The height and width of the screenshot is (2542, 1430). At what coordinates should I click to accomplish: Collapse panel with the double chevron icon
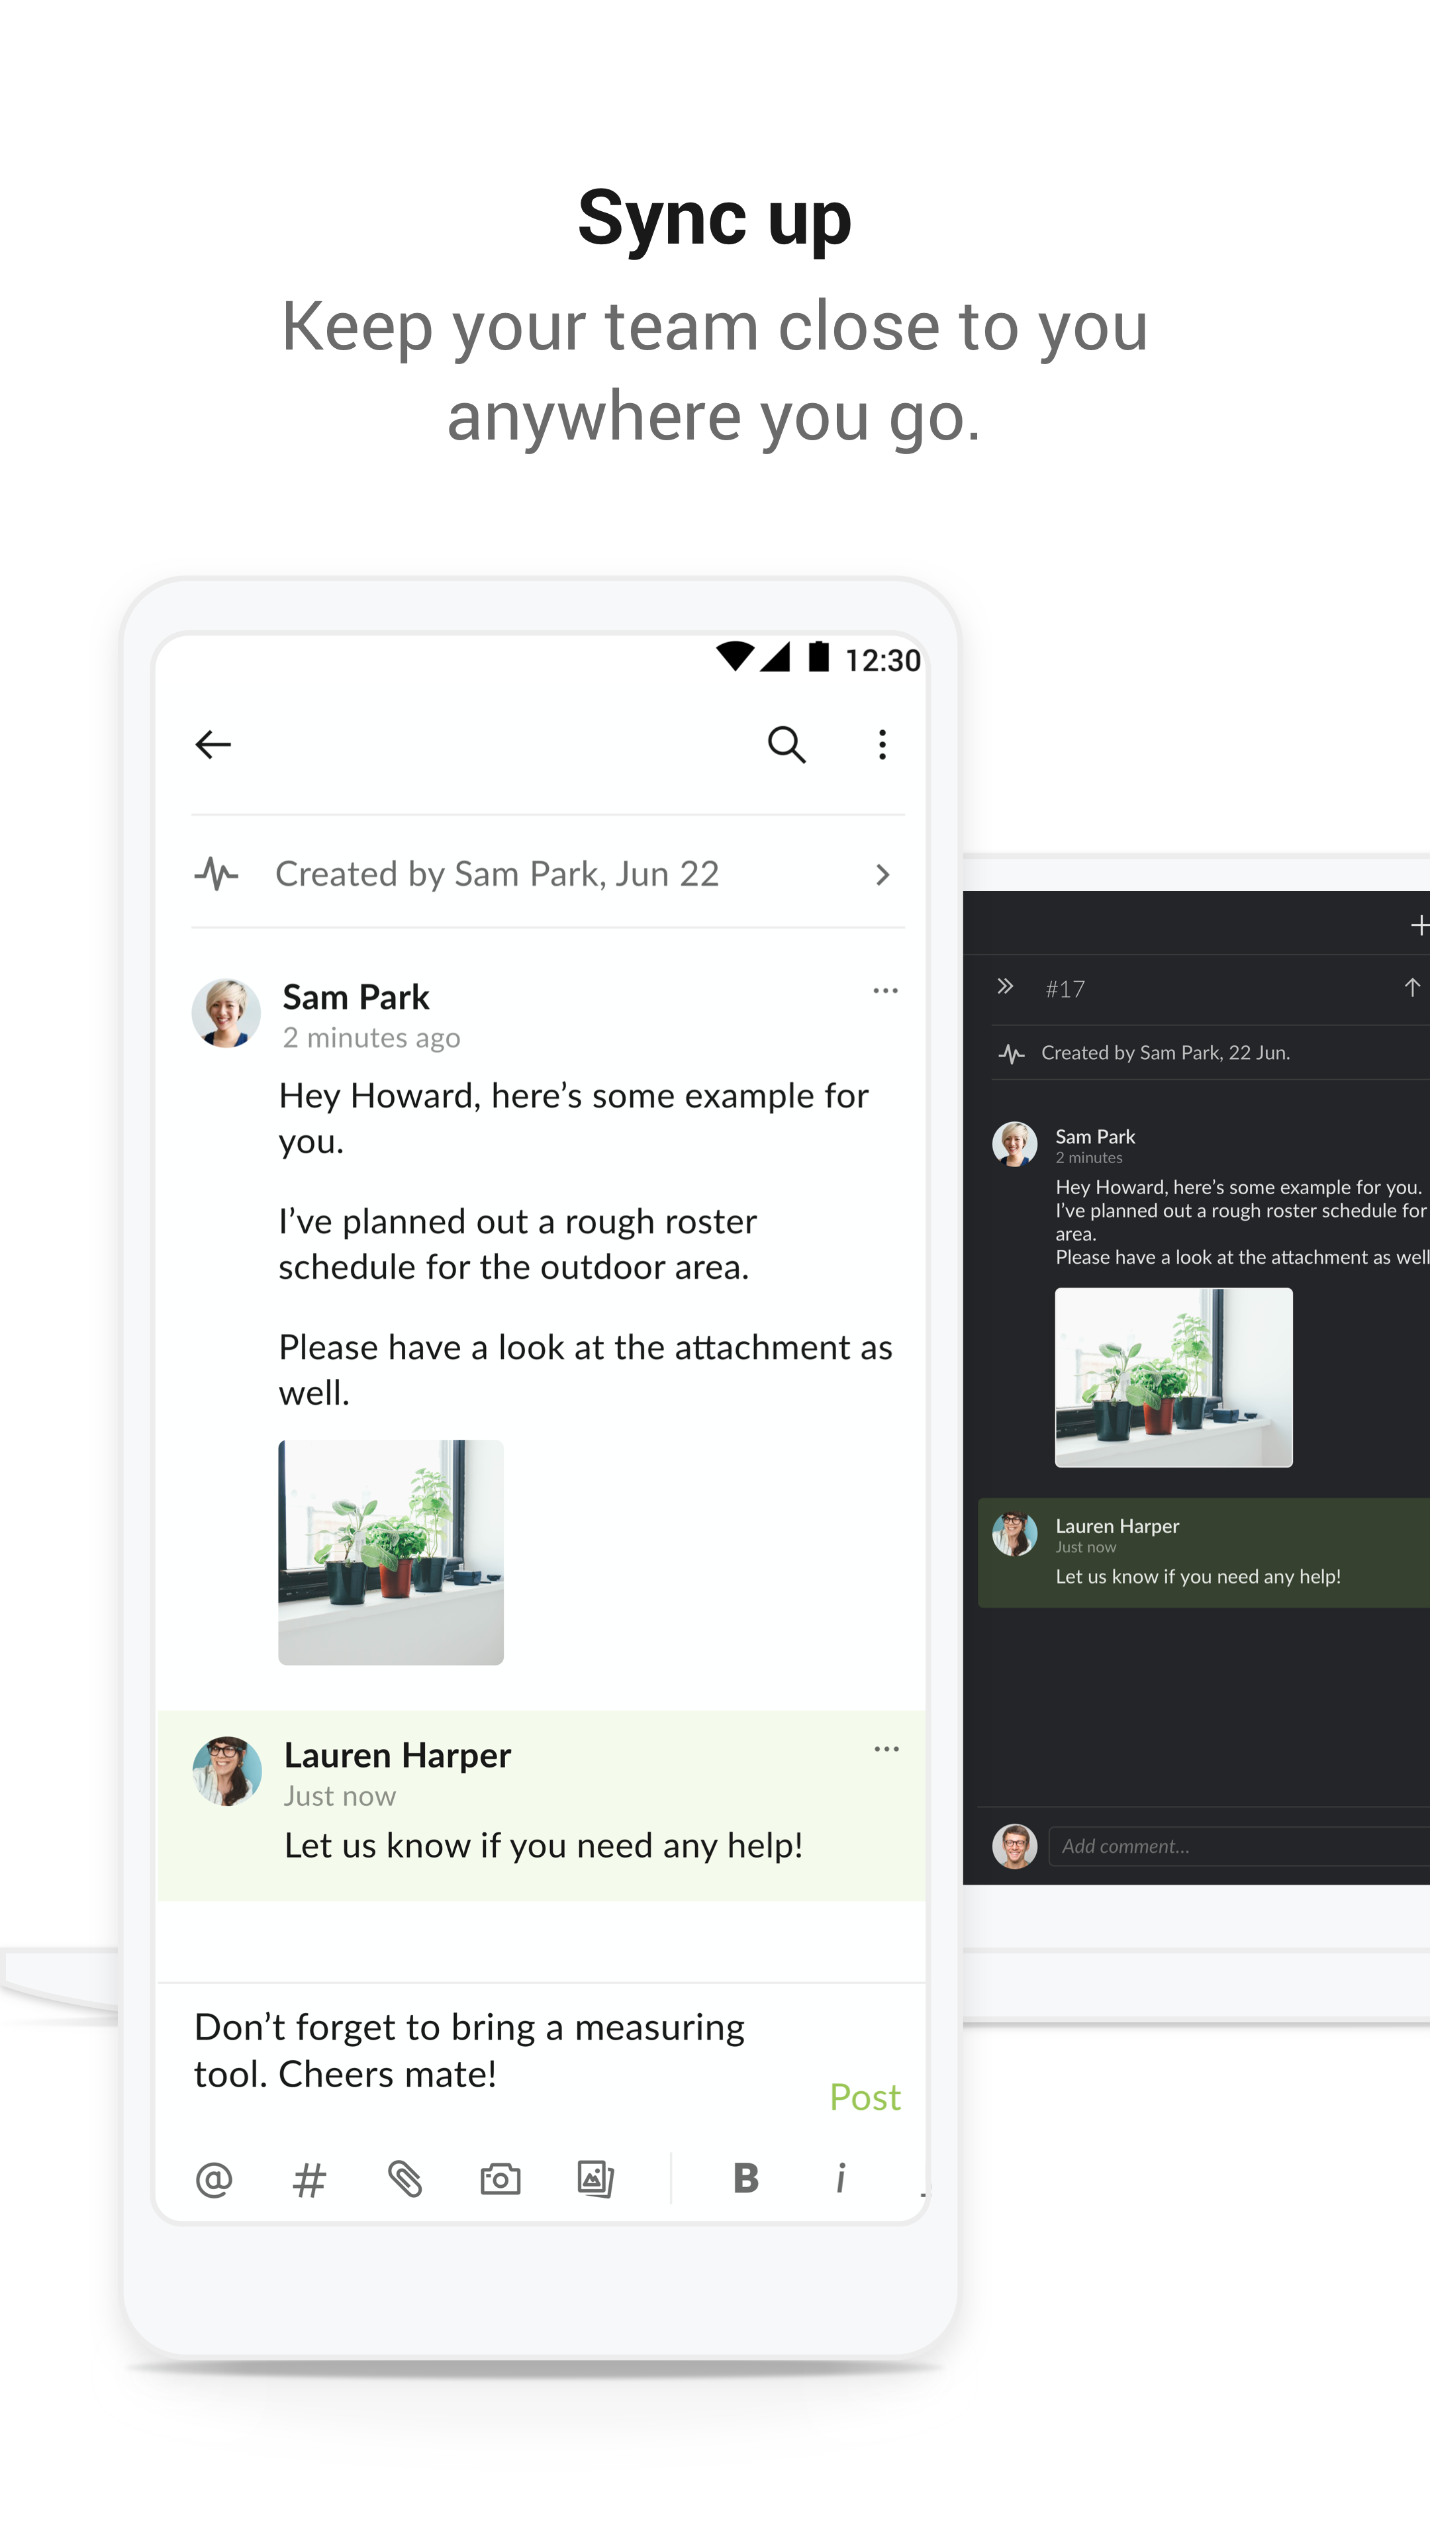pos(1005,987)
